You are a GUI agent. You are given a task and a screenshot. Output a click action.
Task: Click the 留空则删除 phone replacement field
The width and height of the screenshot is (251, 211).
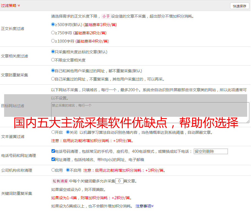[211, 151]
